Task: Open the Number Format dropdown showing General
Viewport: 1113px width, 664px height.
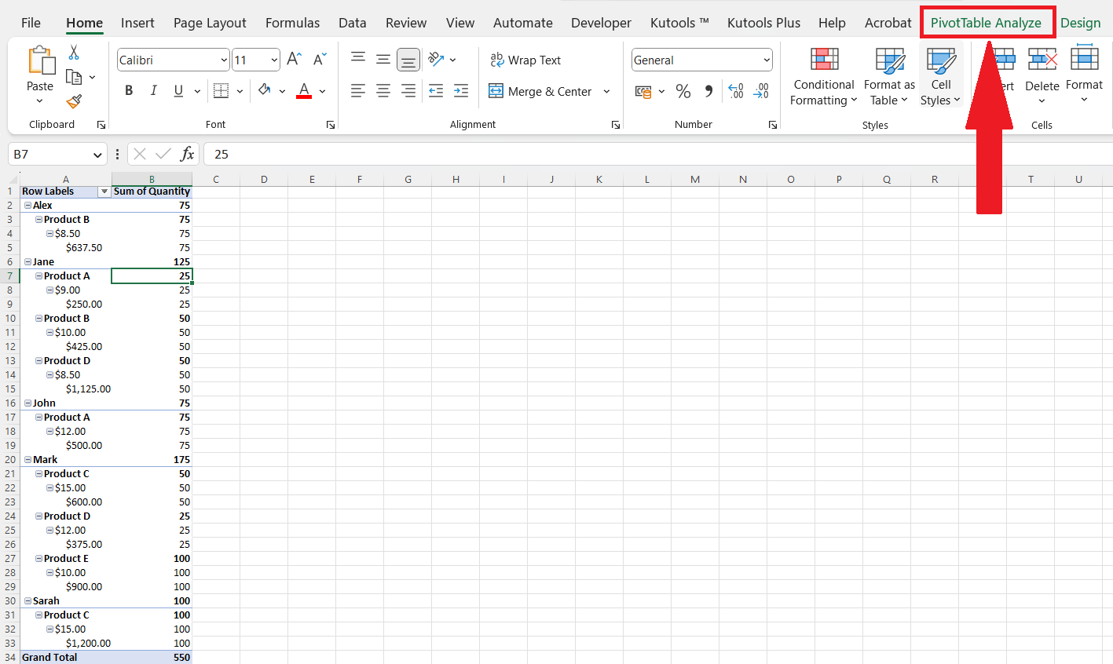Action: (766, 60)
